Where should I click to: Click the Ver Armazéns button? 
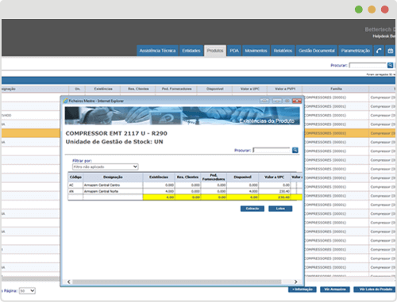335,289
